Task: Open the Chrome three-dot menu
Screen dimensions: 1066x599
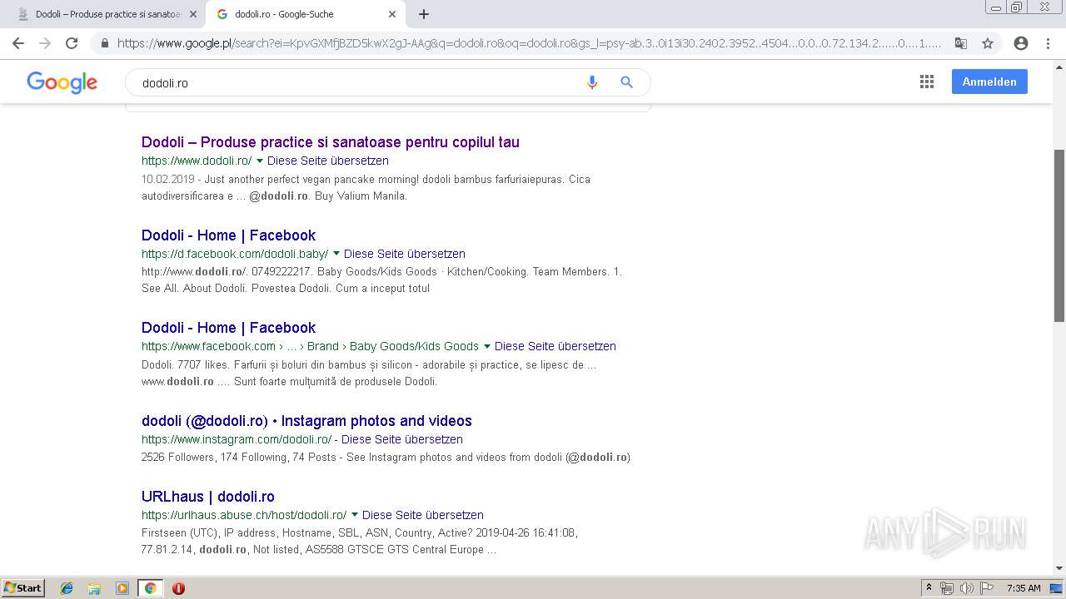Action: pos(1048,43)
